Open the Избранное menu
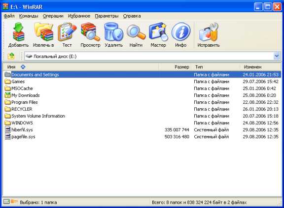Image resolution: width=284 pixels, height=208 pixels. pos(79,16)
